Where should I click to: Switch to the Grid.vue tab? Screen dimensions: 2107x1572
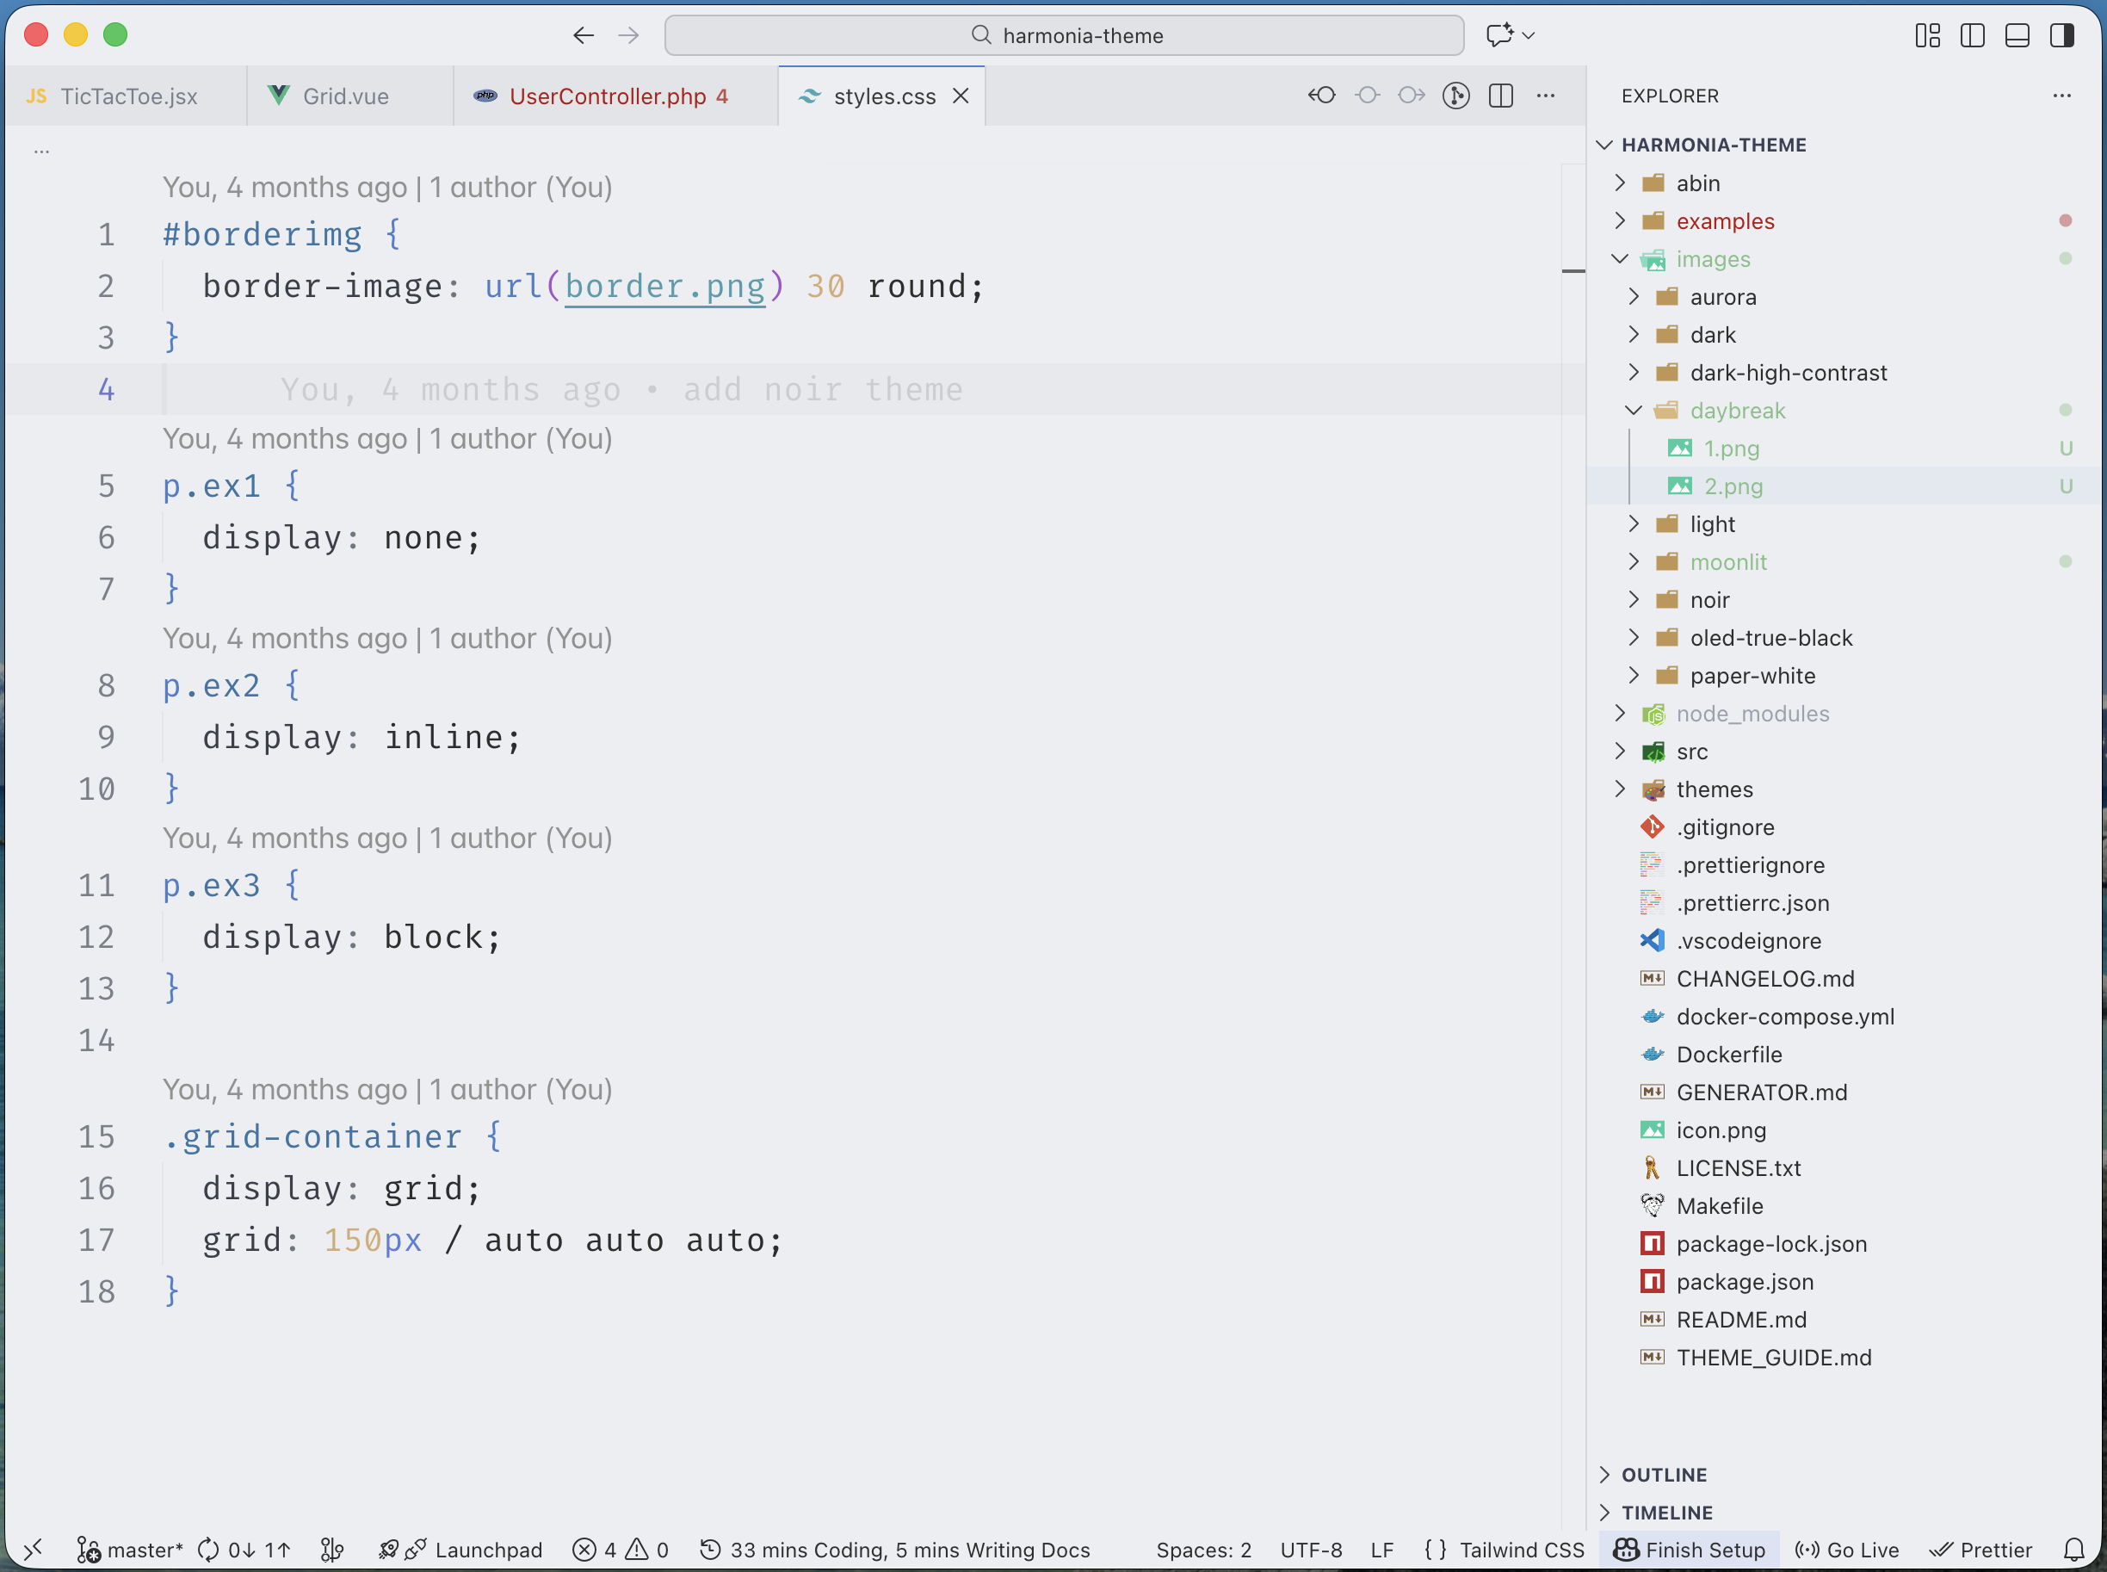(345, 96)
